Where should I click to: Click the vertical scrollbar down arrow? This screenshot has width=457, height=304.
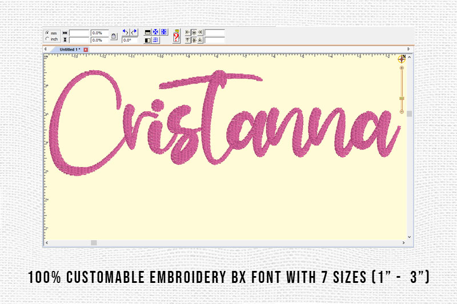click(x=410, y=237)
